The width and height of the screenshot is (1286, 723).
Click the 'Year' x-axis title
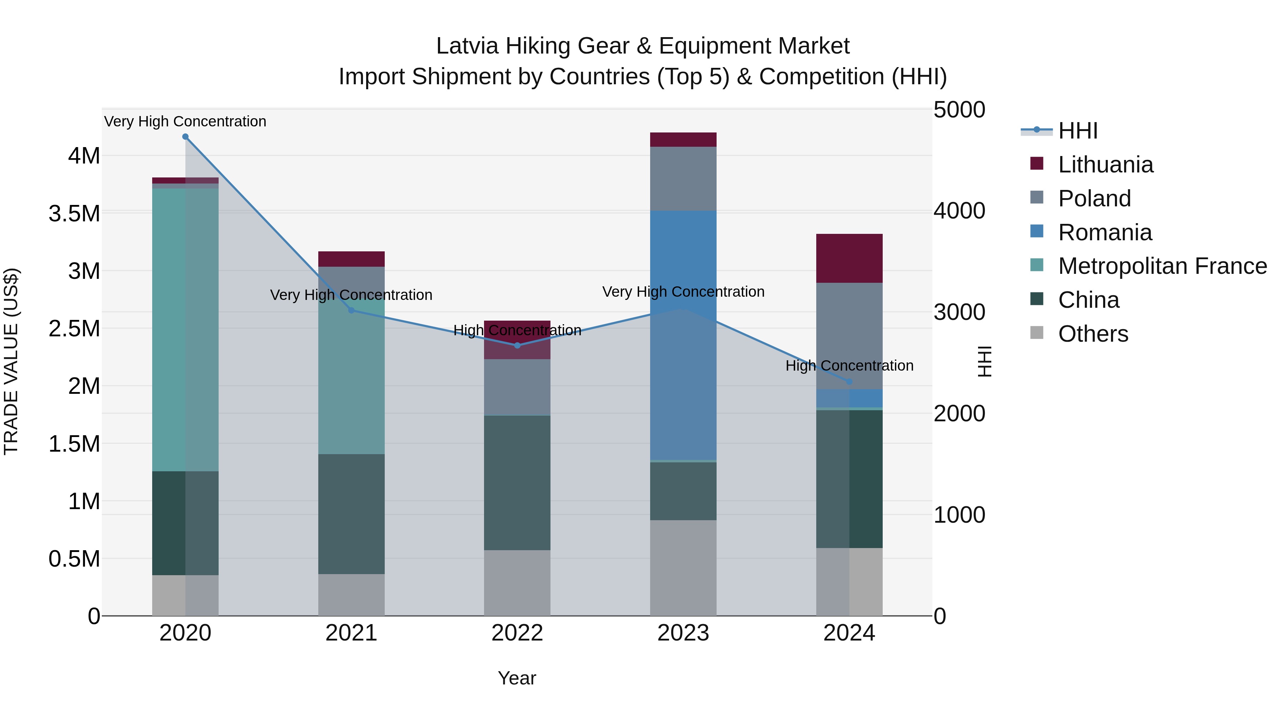(517, 679)
